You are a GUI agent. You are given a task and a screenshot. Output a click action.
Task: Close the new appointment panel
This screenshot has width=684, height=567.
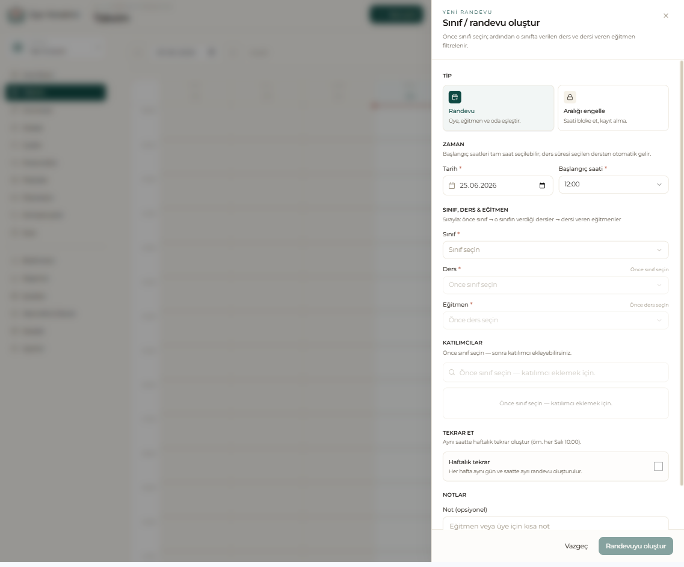(x=666, y=16)
